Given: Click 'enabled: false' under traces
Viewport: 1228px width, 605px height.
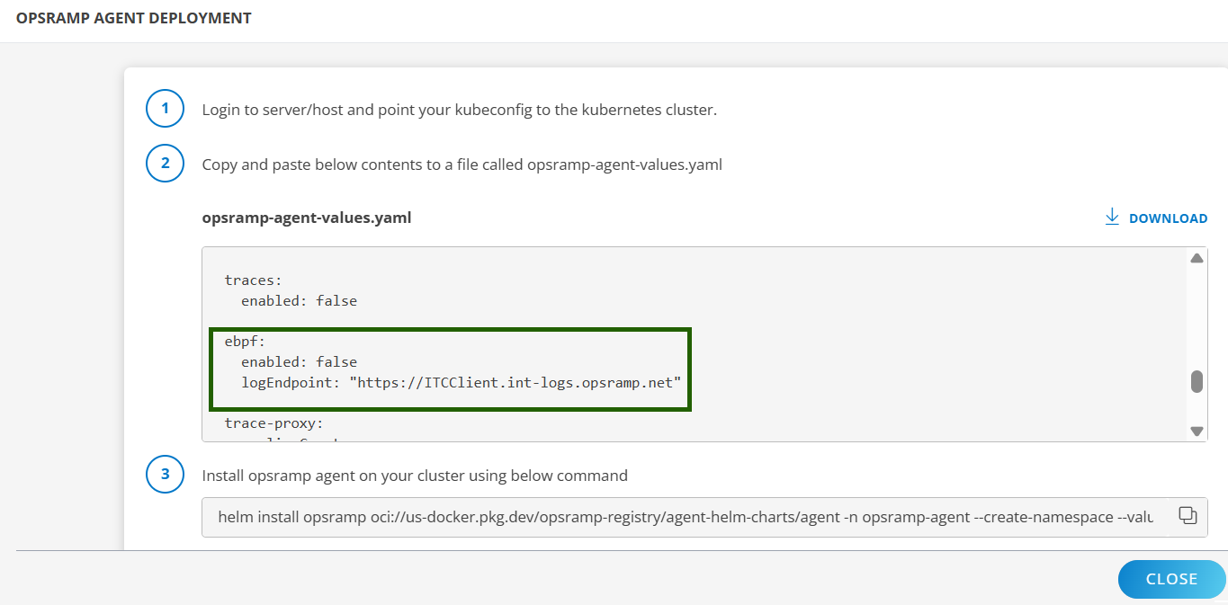Looking at the screenshot, I should click(299, 301).
